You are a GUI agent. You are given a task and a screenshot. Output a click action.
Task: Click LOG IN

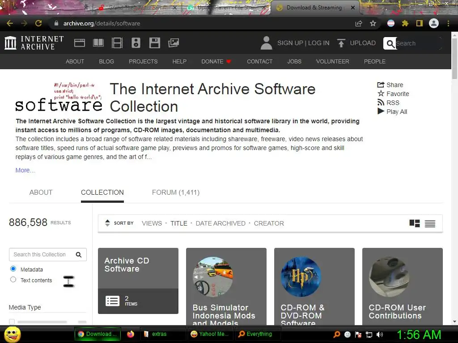pos(318,43)
